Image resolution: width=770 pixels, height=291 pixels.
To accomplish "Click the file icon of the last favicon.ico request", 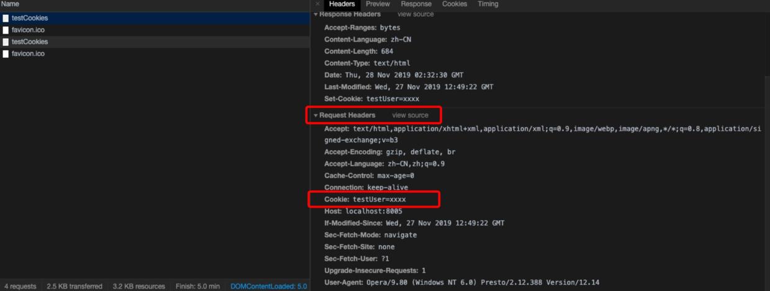I will [6, 54].
